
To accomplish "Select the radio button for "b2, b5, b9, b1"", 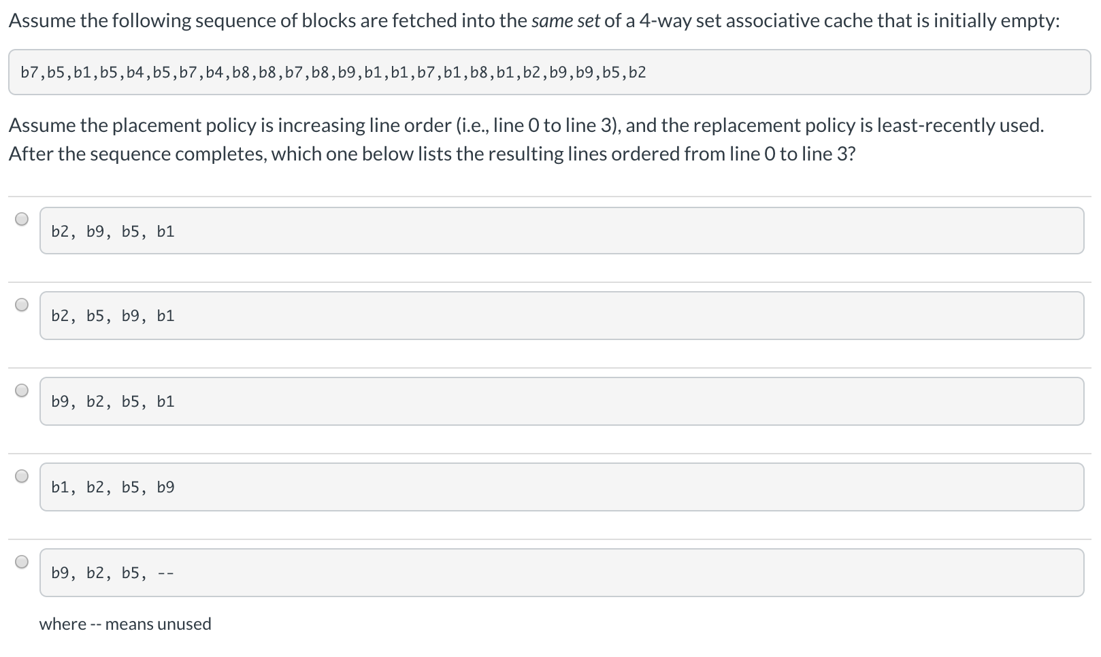I will pyautogui.click(x=22, y=305).
